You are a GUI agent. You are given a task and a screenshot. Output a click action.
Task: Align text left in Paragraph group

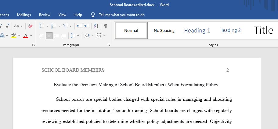pos(42,36)
